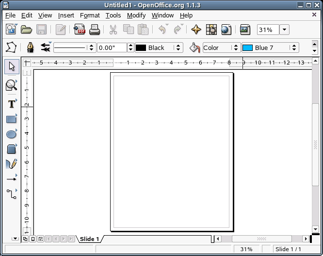Click the vertical scrollbar up arrow
The image size is (323, 256).
pos(315,61)
